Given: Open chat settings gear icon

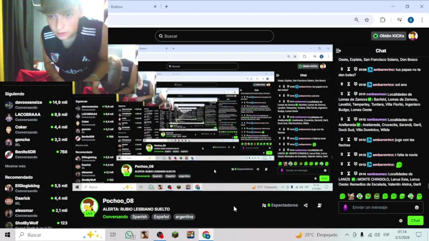Looking at the screenshot, I should 401,221.
